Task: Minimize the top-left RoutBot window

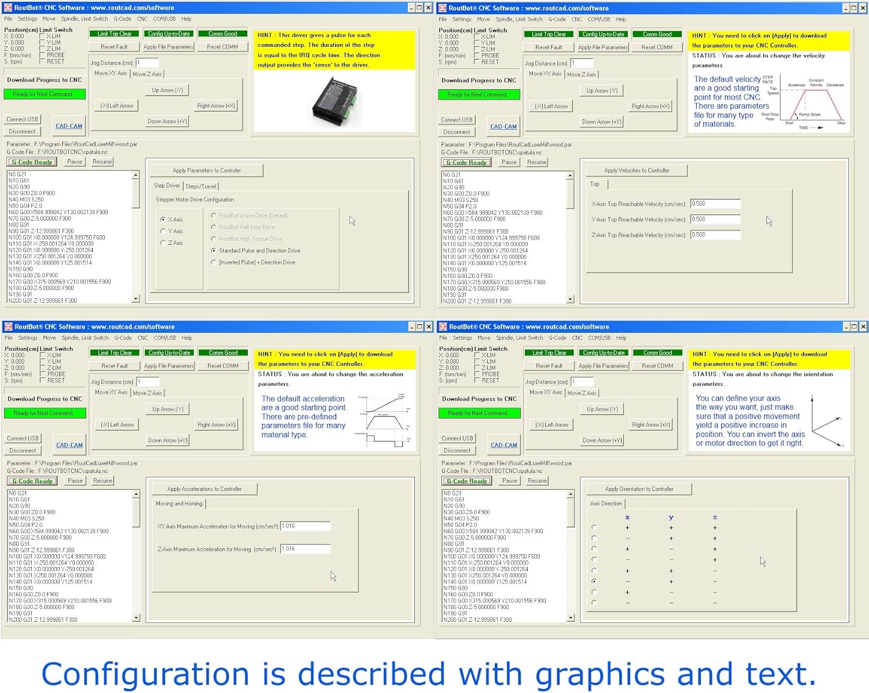Action: click(x=411, y=8)
